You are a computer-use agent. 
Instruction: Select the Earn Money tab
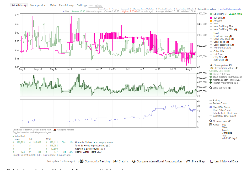point(66,5)
